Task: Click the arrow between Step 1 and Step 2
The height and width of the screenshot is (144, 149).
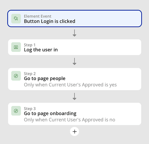Action: (x=74, y=61)
